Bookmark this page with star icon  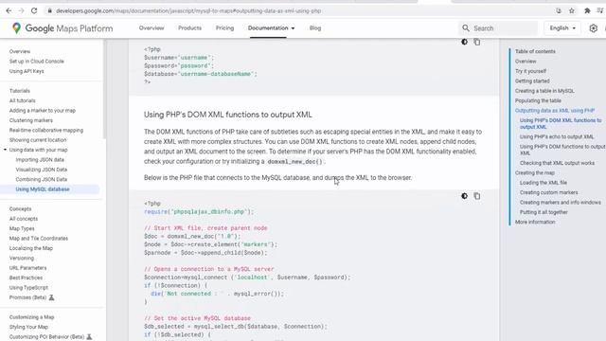coord(572,10)
